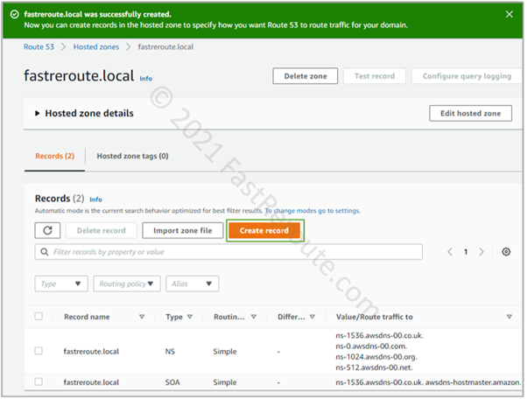Click the NS type cell
Viewport: 527px width, 399px height.
coord(170,351)
